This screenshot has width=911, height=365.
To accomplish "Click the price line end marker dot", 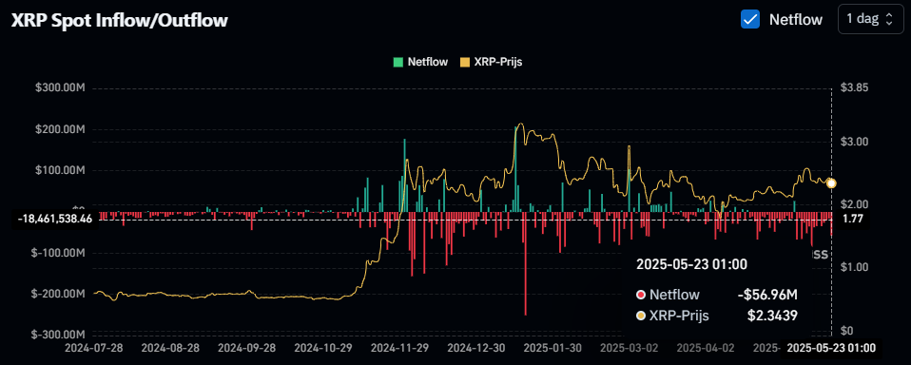I will click(x=831, y=183).
